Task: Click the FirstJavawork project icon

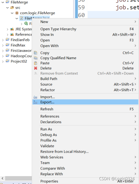Action: pos(8,51)
